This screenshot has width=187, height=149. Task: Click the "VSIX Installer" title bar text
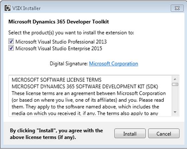click(26, 8)
